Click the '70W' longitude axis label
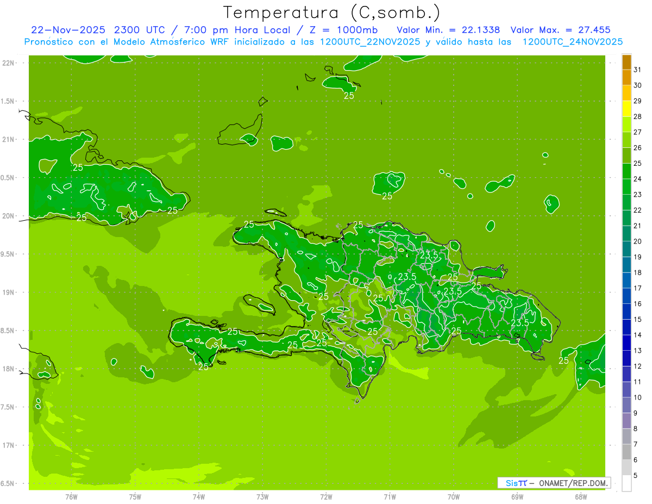The image size is (652, 504). 454,496
